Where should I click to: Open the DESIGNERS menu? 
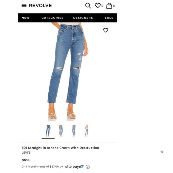tap(83, 18)
